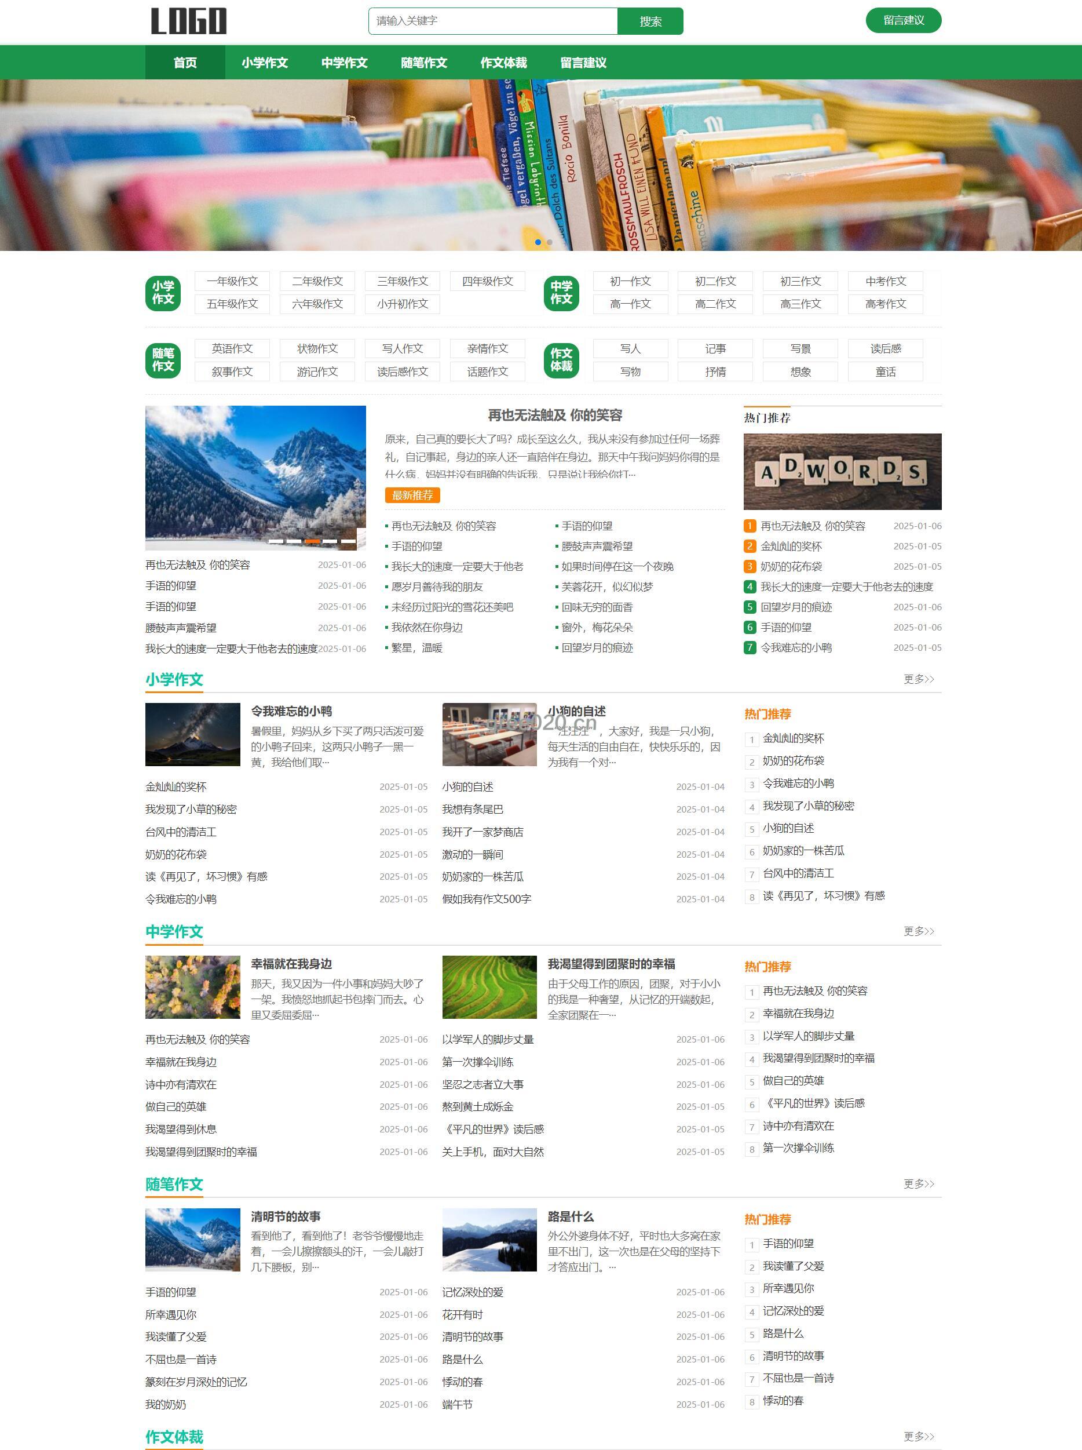Click the green 小学作文 category badge
The width and height of the screenshot is (1082, 1450).
[163, 293]
